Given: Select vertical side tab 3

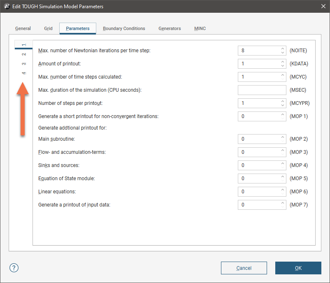Looking at the screenshot, I should [x=23, y=64].
